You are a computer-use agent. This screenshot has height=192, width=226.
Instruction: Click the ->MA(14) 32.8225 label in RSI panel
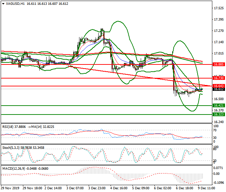[41, 127]
